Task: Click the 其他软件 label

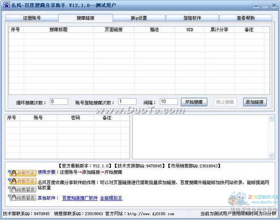Action: (47, 198)
